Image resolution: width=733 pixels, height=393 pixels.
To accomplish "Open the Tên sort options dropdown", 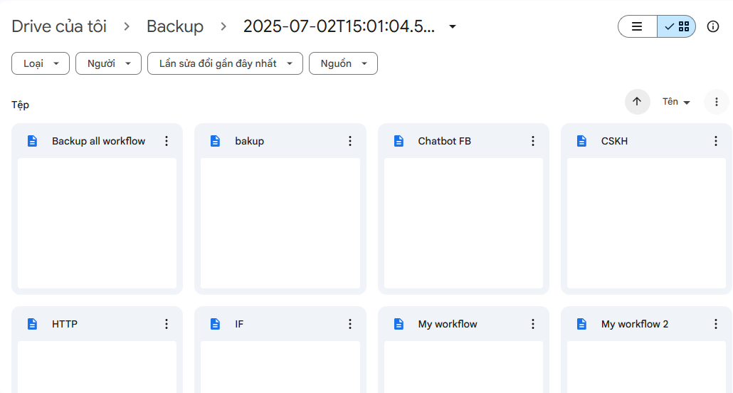I will click(x=676, y=102).
